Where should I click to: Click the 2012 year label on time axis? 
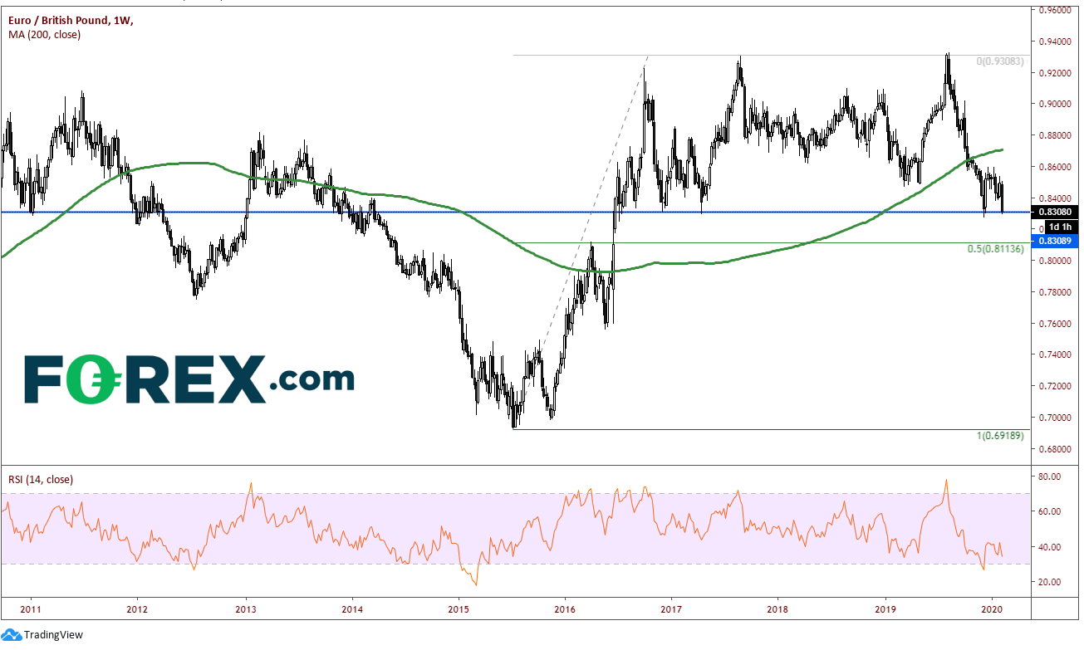[x=138, y=609]
